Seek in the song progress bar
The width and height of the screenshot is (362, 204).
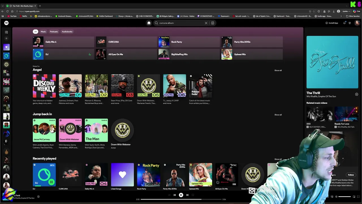coord(181,199)
